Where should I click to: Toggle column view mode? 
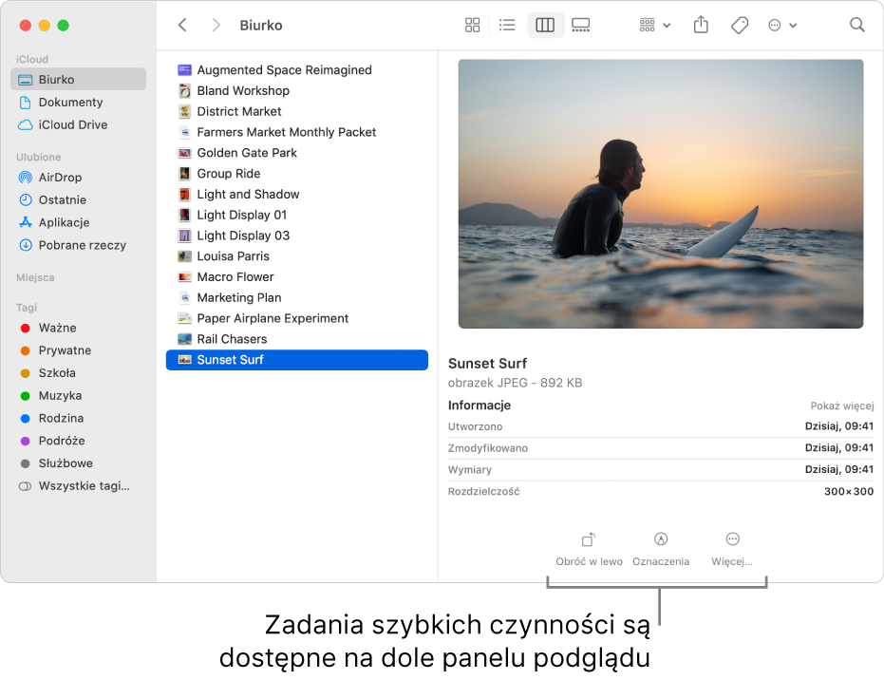tap(544, 26)
